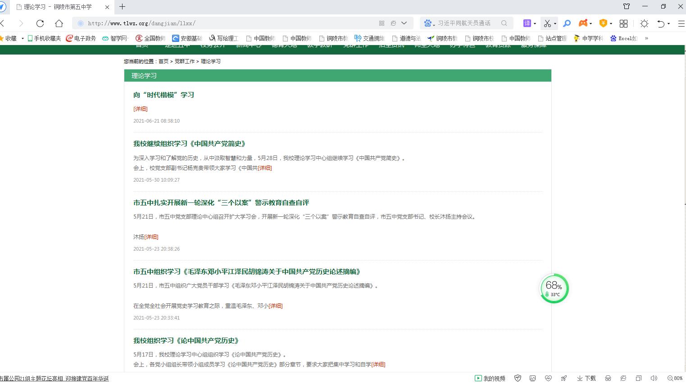Expand the address bar history dropdown arrow

[404, 23]
